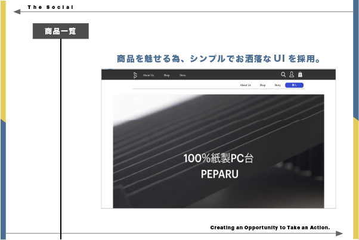The width and height of the screenshot is (359, 240).
Task: Click the blue heading about simple stylish UI
Action: tap(219, 59)
